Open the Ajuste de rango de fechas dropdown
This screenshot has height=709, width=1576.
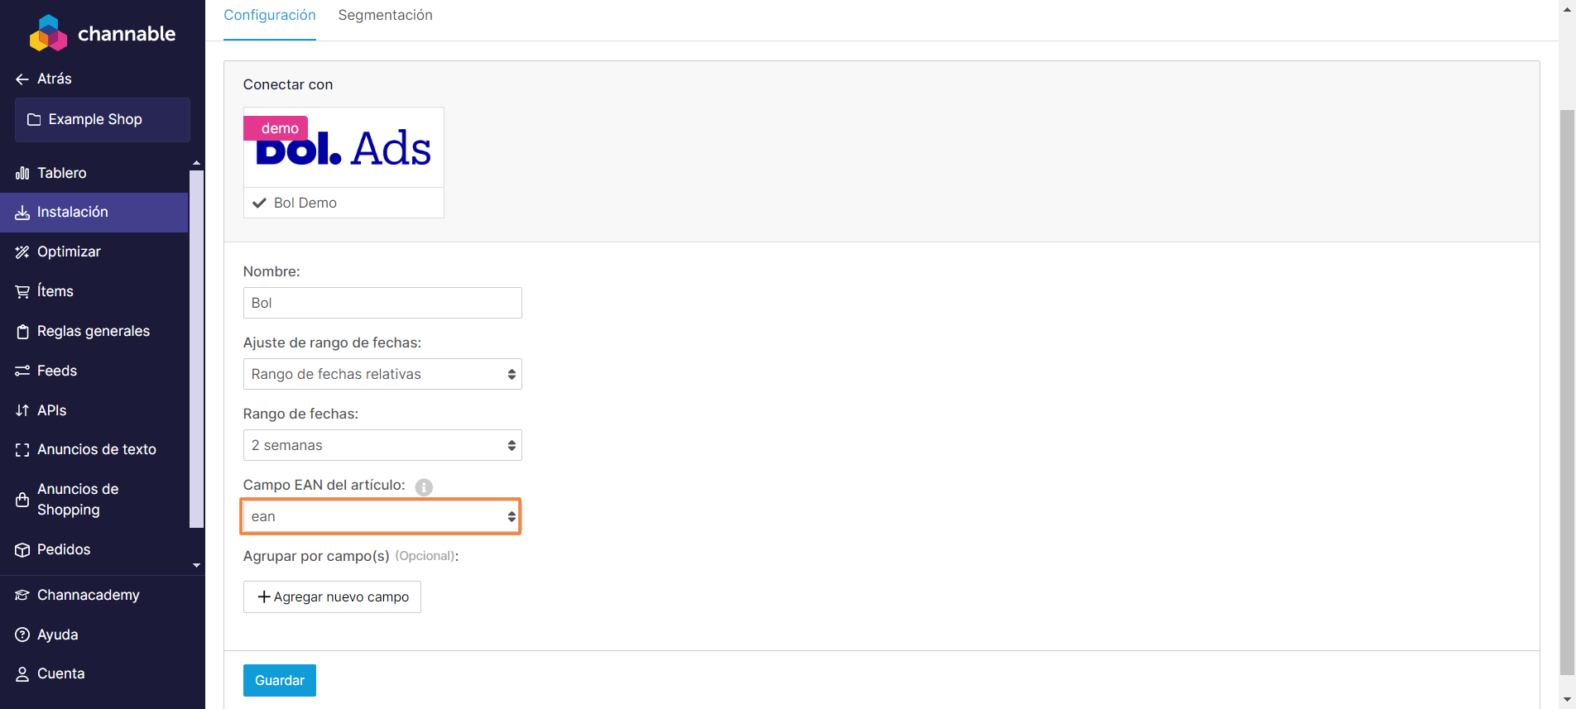[x=382, y=374]
